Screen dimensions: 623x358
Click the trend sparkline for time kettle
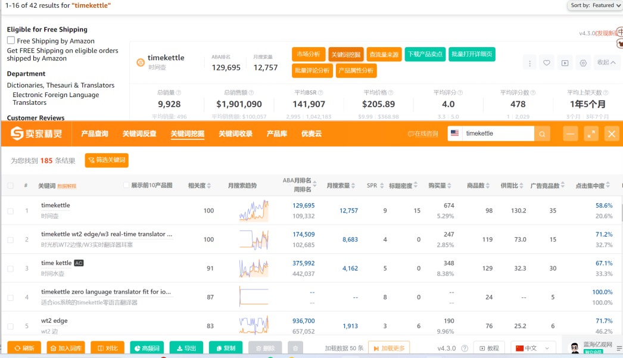254,268
